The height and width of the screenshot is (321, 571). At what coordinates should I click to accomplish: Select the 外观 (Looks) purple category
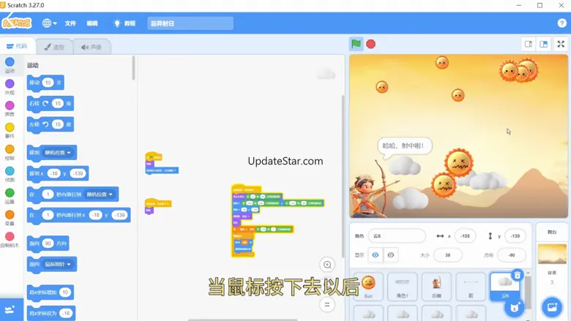[10, 87]
